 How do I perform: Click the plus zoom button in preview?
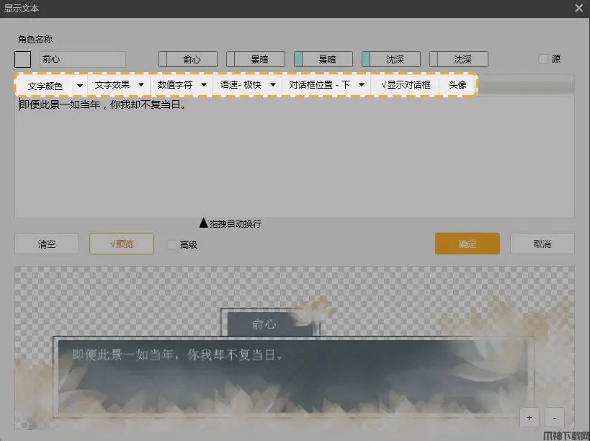pos(529,417)
